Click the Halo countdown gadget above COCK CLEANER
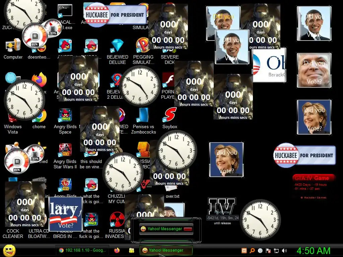The image size is (343, 257). 25,204
